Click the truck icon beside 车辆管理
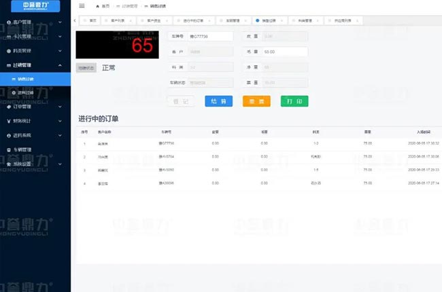Image resolution: width=442 pixels, height=292 pixels. tap(9, 150)
